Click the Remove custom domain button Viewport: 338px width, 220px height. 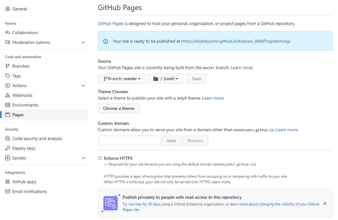click(195, 141)
